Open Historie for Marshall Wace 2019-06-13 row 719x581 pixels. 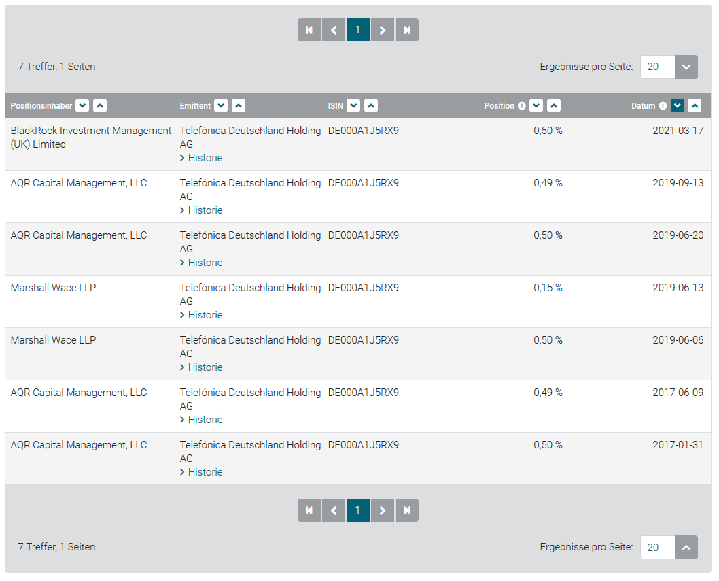tap(201, 315)
